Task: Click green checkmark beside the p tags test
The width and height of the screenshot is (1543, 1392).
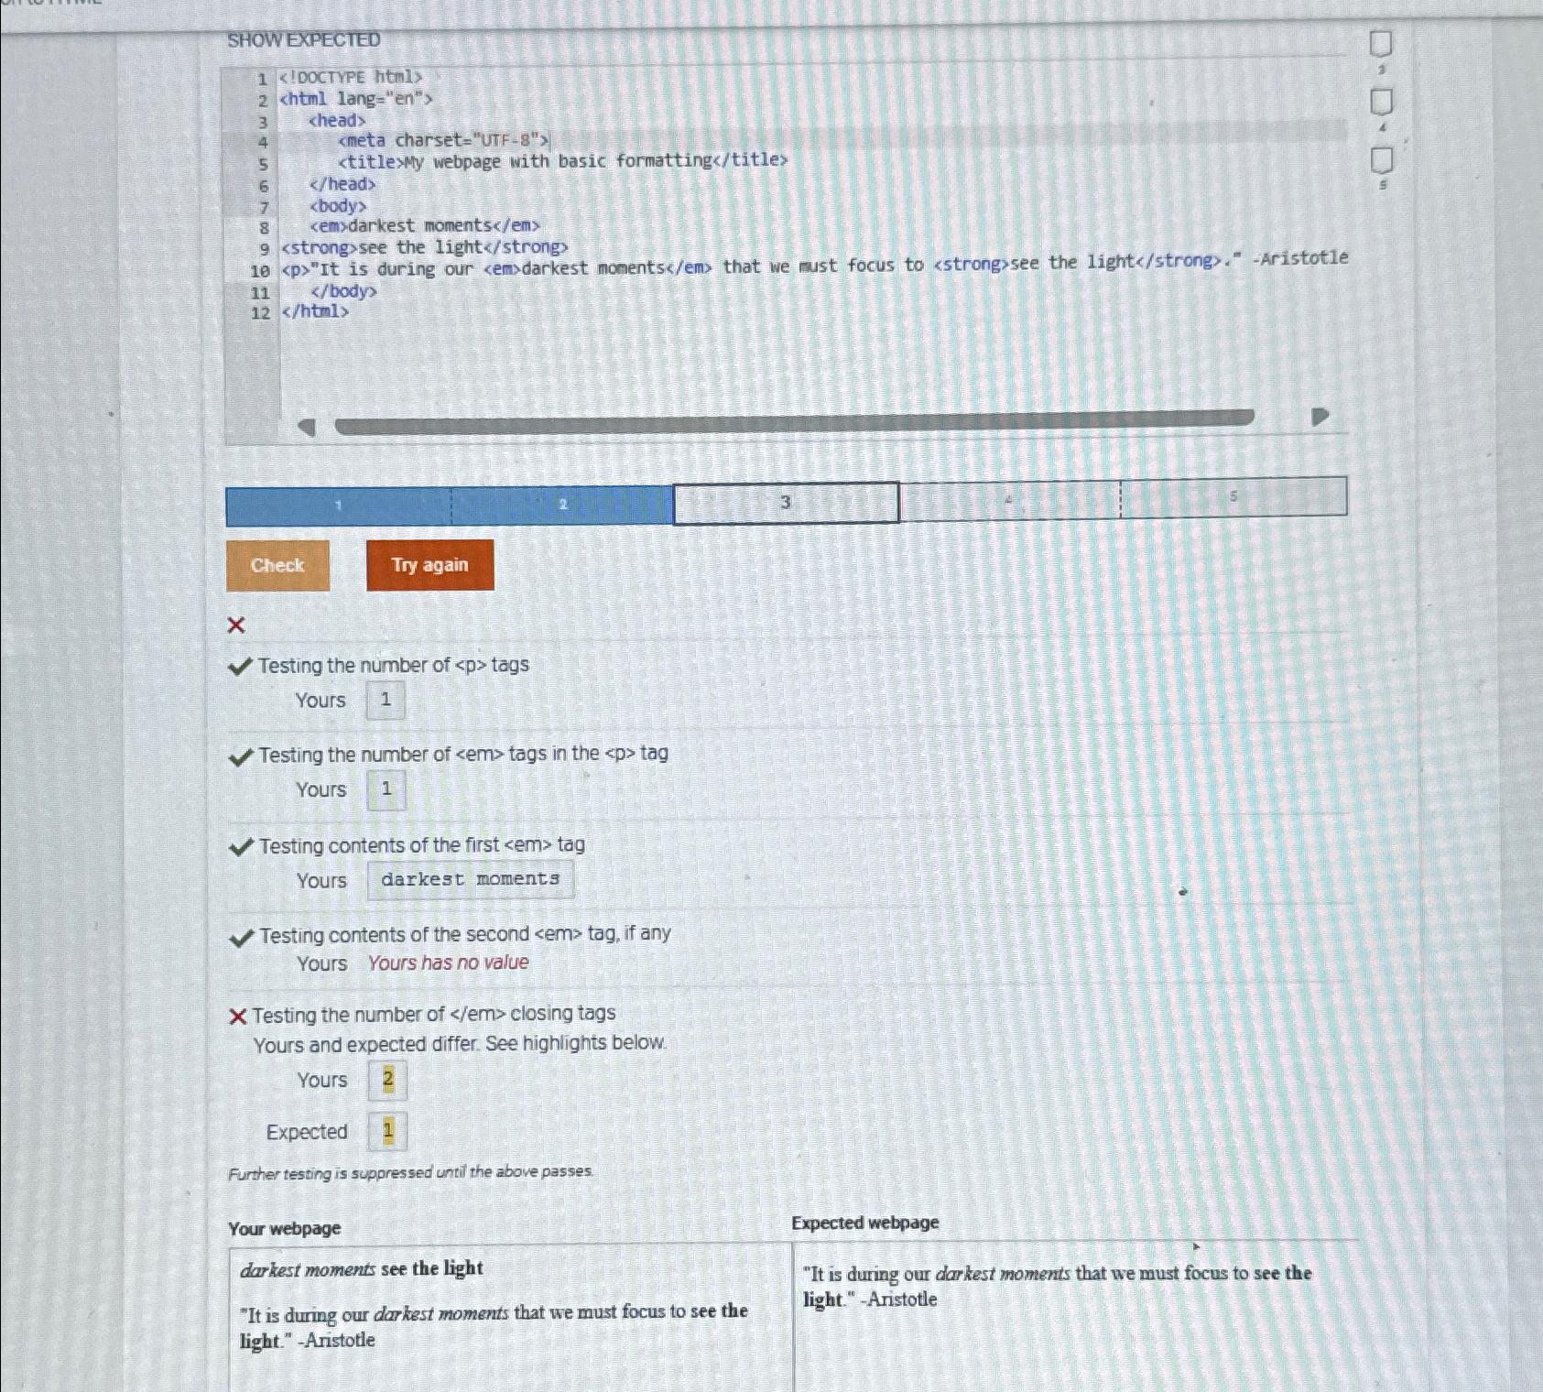Action: point(240,666)
